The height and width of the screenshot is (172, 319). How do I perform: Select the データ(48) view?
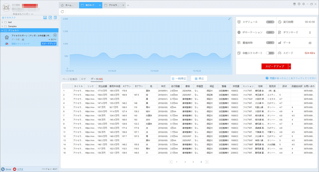tap(97, 79)
